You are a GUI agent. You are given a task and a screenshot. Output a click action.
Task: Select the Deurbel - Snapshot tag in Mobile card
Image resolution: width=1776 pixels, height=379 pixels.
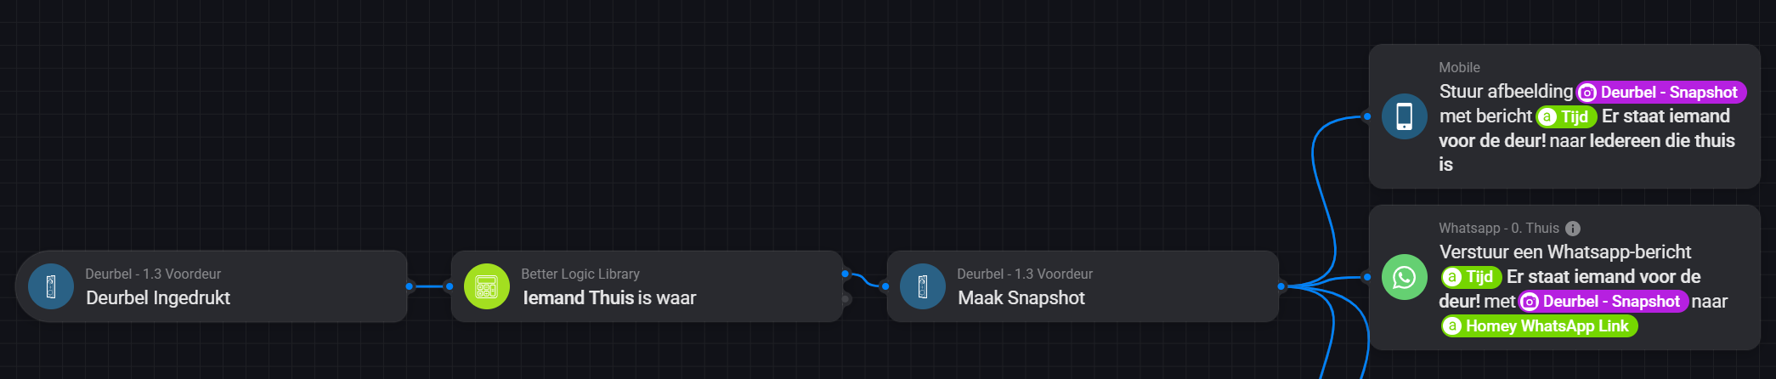(1661, 93)
